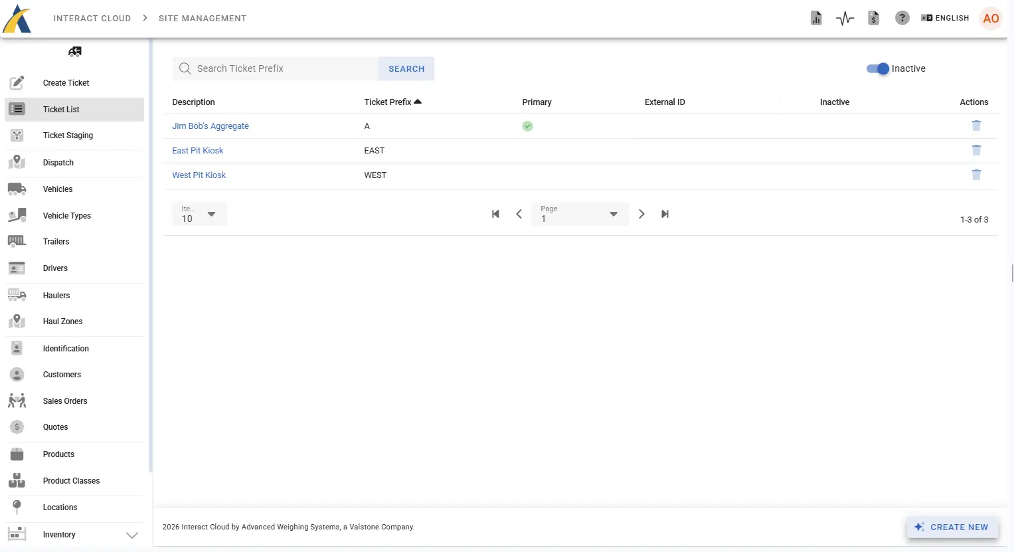
Task: Go to the last page of results
Action: pyautogui.click(x=665, y=214)
